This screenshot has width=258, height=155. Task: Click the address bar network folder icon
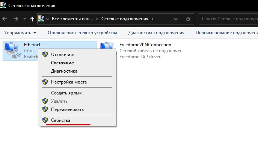tap(41, 18)
